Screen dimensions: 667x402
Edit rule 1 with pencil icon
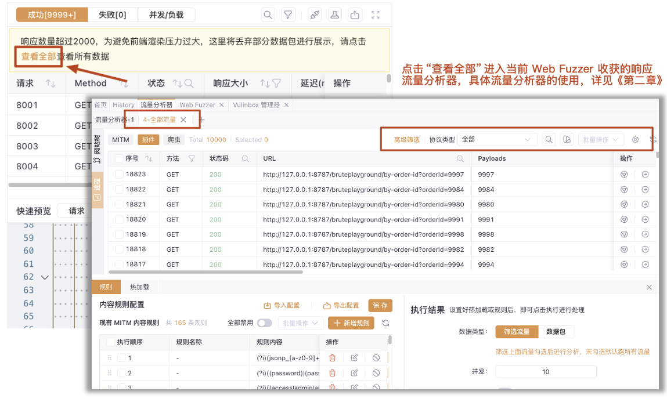pos(354,358)
